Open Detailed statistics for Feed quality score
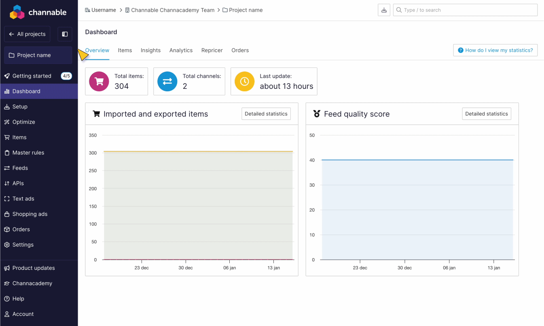This screenshot has width=544, height=326. tap(487, 114)
